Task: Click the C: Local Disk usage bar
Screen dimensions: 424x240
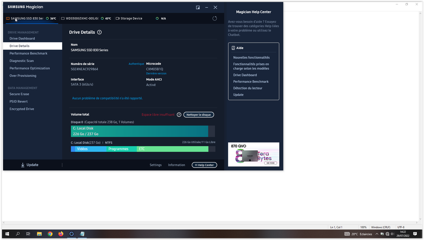Action: 143,131
